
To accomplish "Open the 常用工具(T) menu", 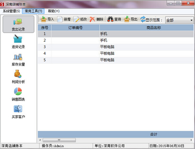I will [x=33, y=11].
